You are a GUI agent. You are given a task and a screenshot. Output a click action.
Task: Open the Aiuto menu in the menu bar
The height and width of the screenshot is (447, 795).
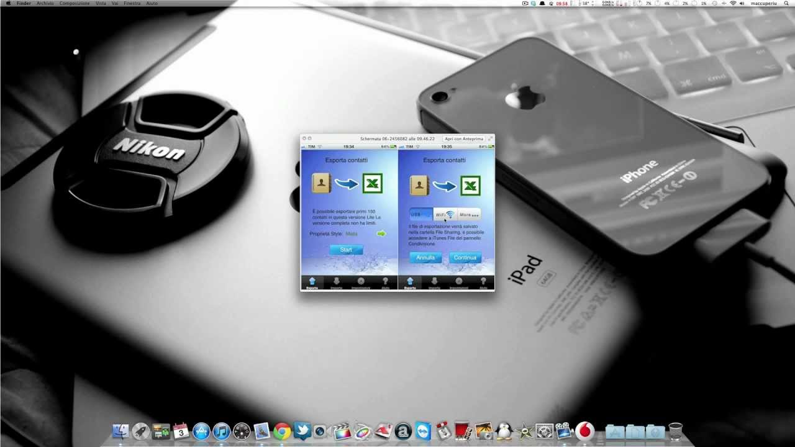point(152,4)
